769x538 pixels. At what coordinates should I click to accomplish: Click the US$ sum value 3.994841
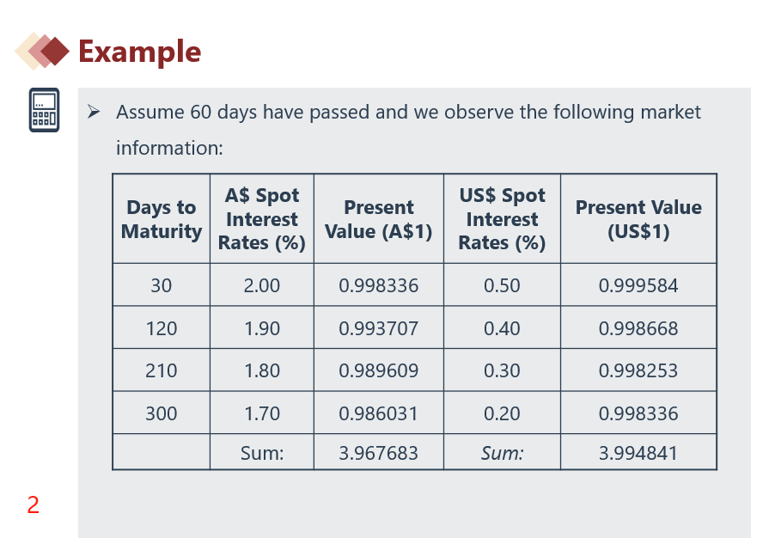pos(638,452)
